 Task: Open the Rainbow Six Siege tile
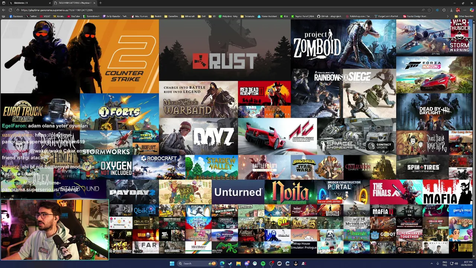[343, 93]
